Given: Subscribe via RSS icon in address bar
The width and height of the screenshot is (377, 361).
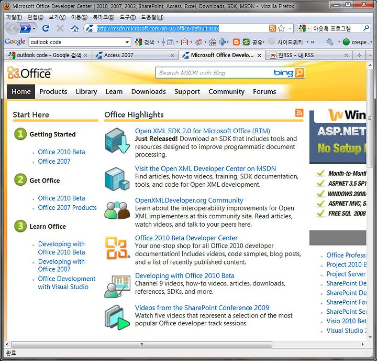Looking at the screenshot, I should (x=272, y=28).
